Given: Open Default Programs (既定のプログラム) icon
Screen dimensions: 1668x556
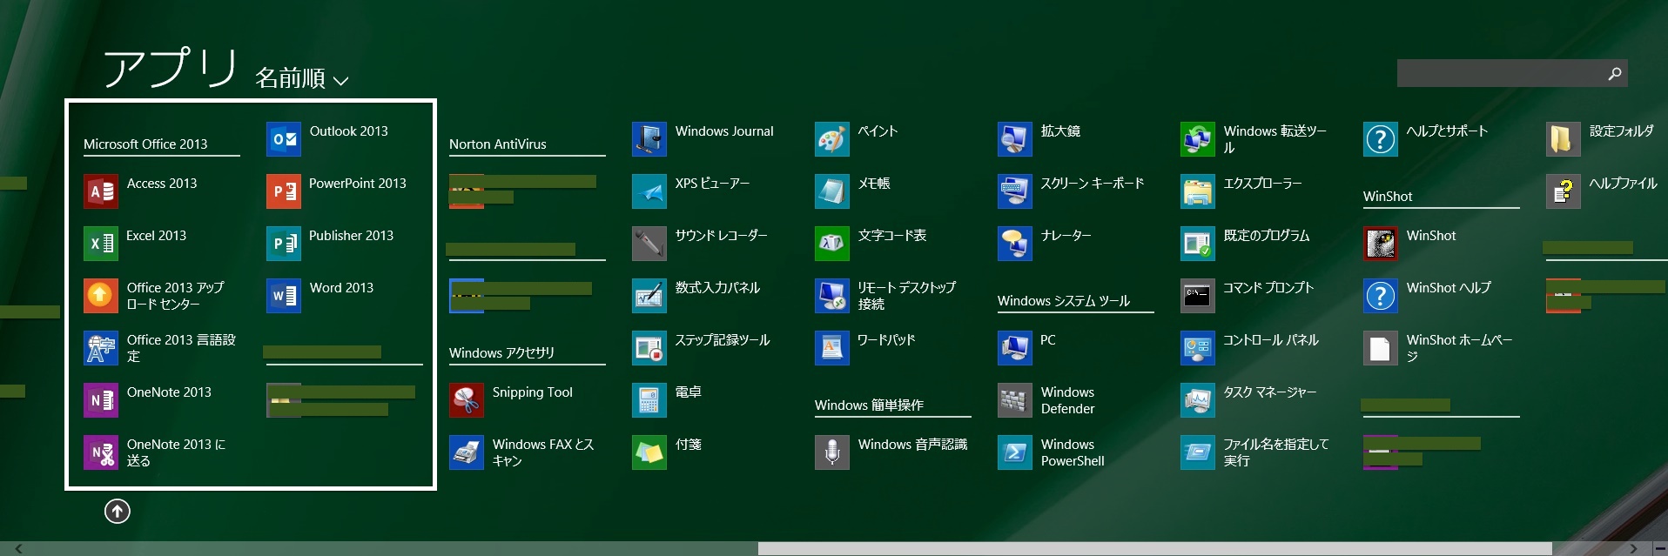Looking at the screenshot, I should click(x=1198, y=244).
